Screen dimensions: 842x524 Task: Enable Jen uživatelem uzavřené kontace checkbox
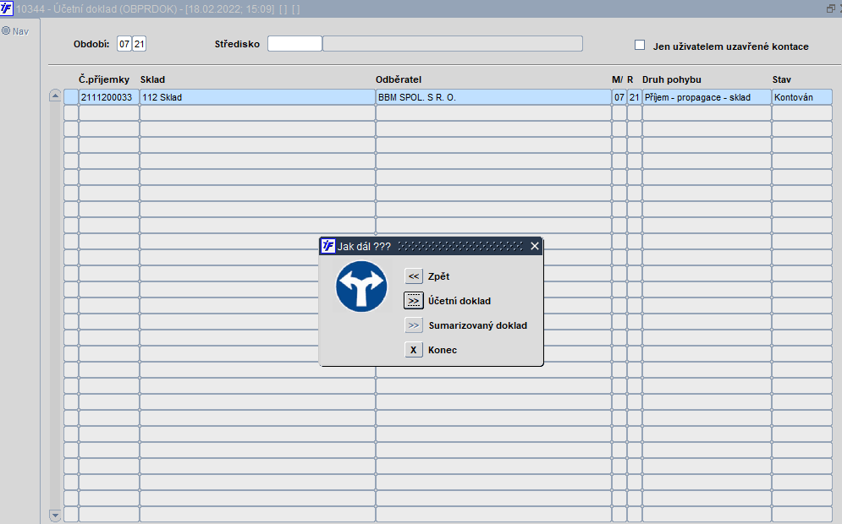[640, 45]
